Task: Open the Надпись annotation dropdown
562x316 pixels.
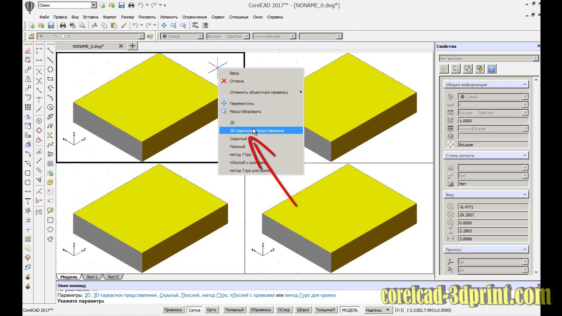Action: (378, 310)
